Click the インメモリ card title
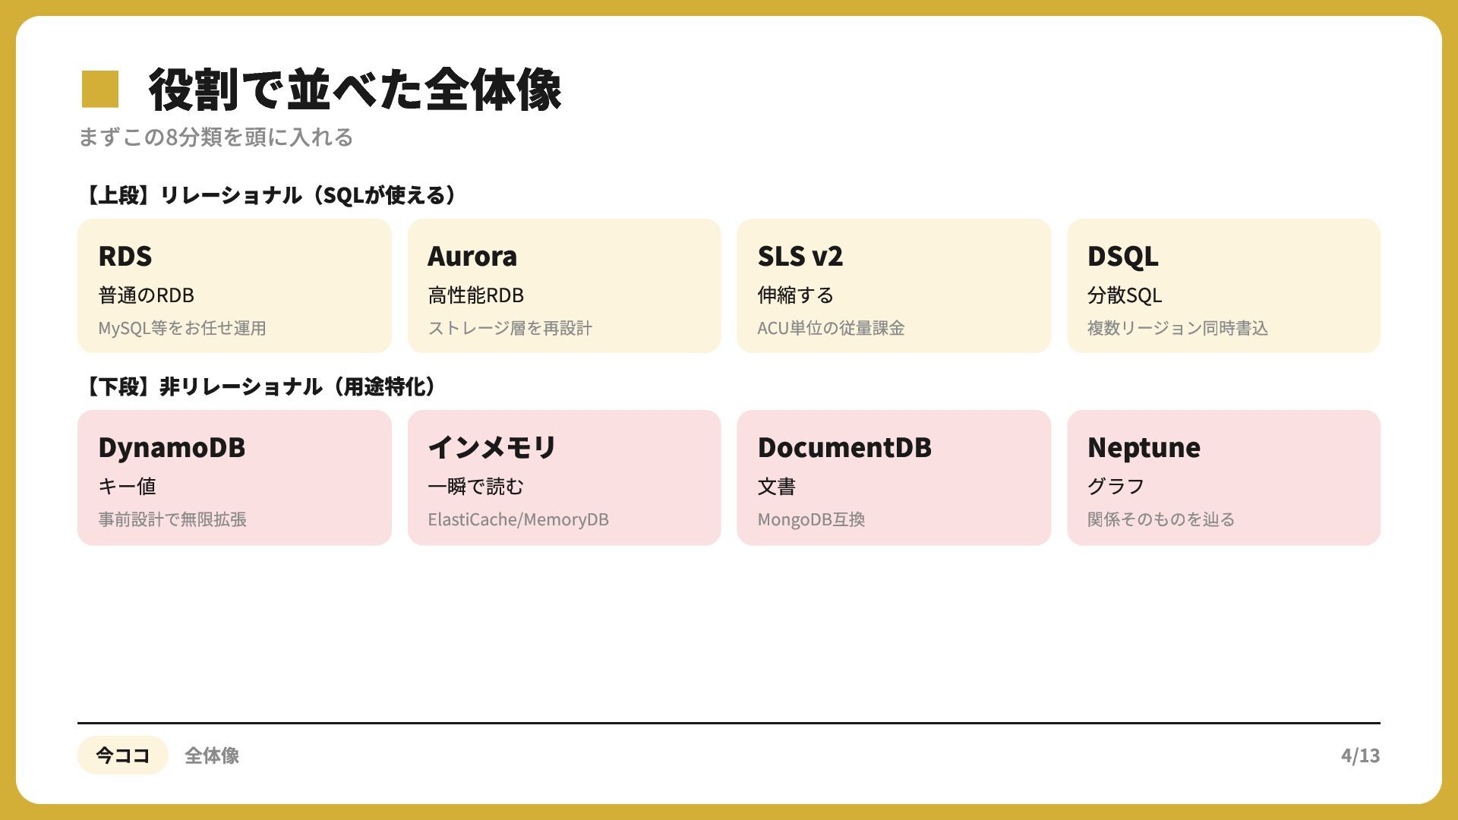Screen dimensions: 1458x820 coord(492,447)
